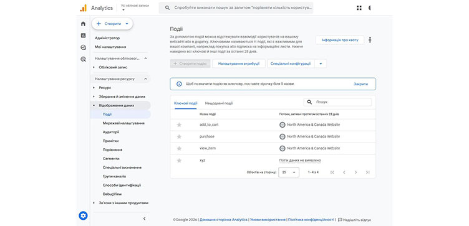The width and height of the screenshot is (469, 226).
Task: Open Спеціальні визначення in the sidebar
Action: coord(122,167)
